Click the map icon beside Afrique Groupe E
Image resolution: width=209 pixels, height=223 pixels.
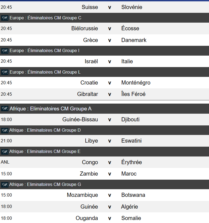pos(5,152)
